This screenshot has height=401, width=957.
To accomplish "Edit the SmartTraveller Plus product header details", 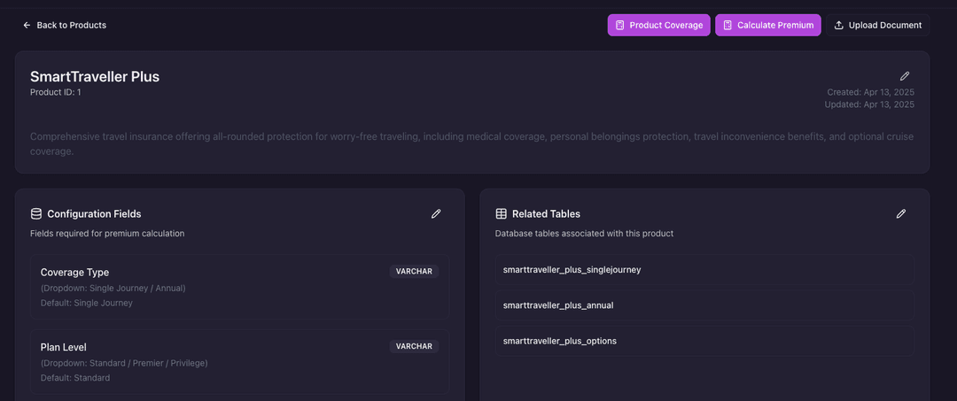I will click(904, 76).
